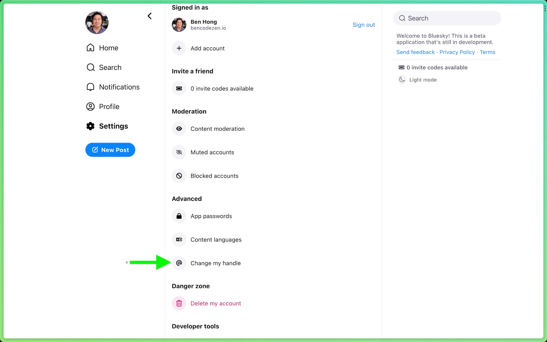This screenshot has height=342, width=547.
Task: Open Muted accounts via crossed-eye icon
Action: (179, 152)
